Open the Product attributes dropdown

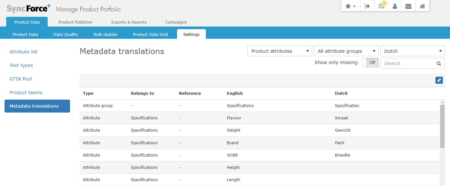click(x=280, y=51)
